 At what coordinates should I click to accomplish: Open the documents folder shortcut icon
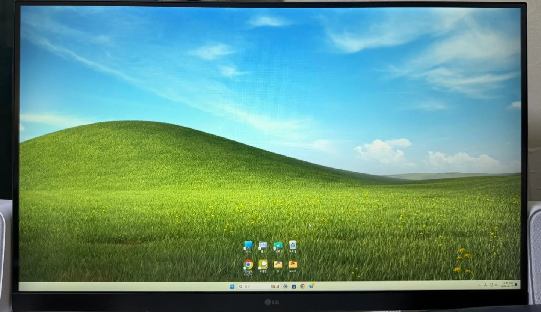pyautogui.click(x=263, y=246)
